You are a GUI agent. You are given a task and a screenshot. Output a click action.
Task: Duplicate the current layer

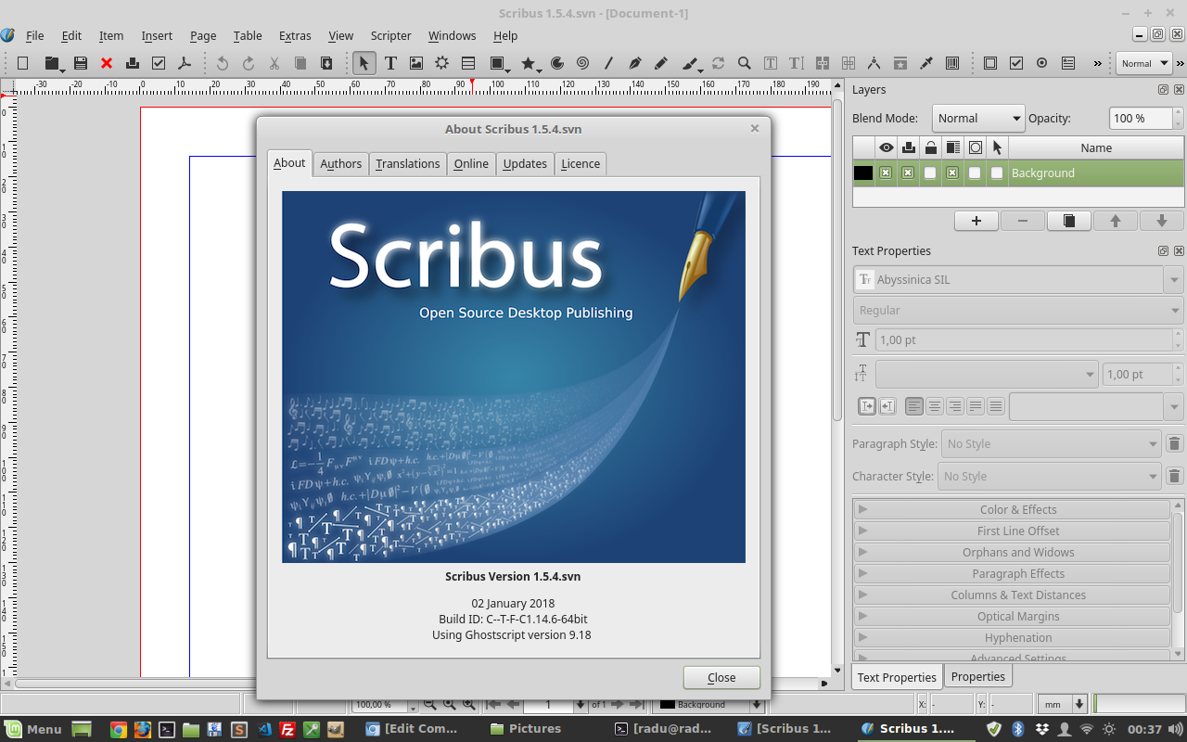tap(1069, 221)
